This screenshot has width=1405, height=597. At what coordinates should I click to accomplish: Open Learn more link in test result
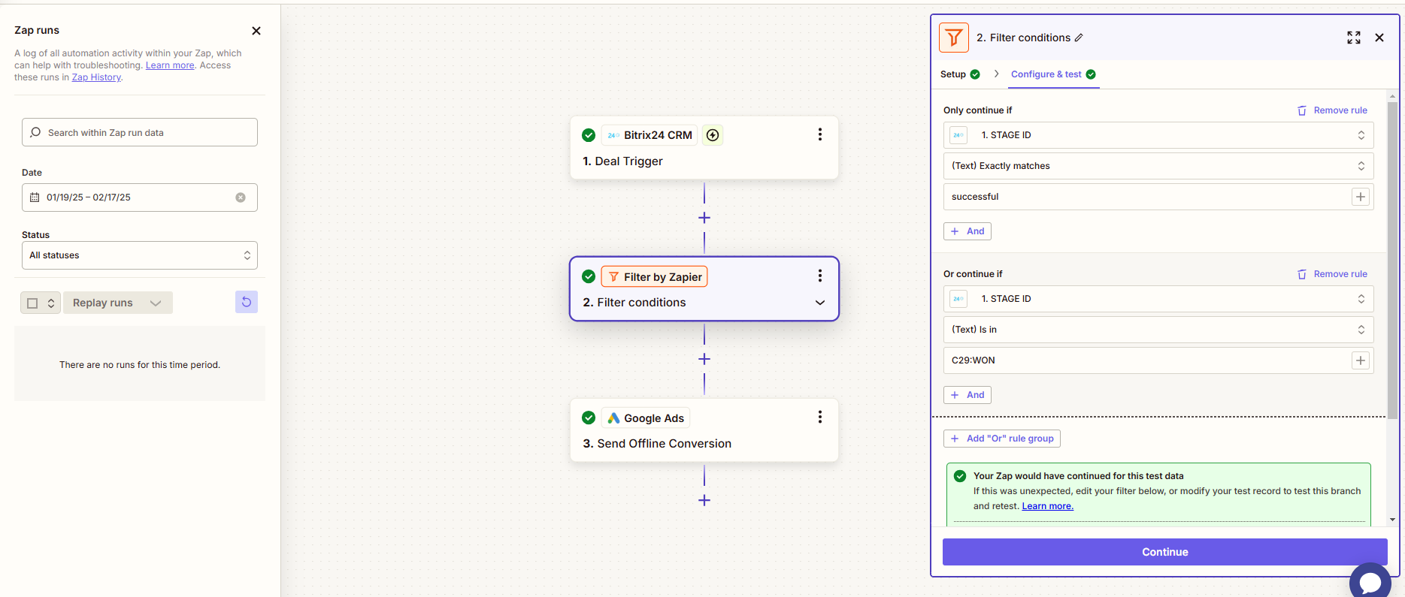[1047, 506]
